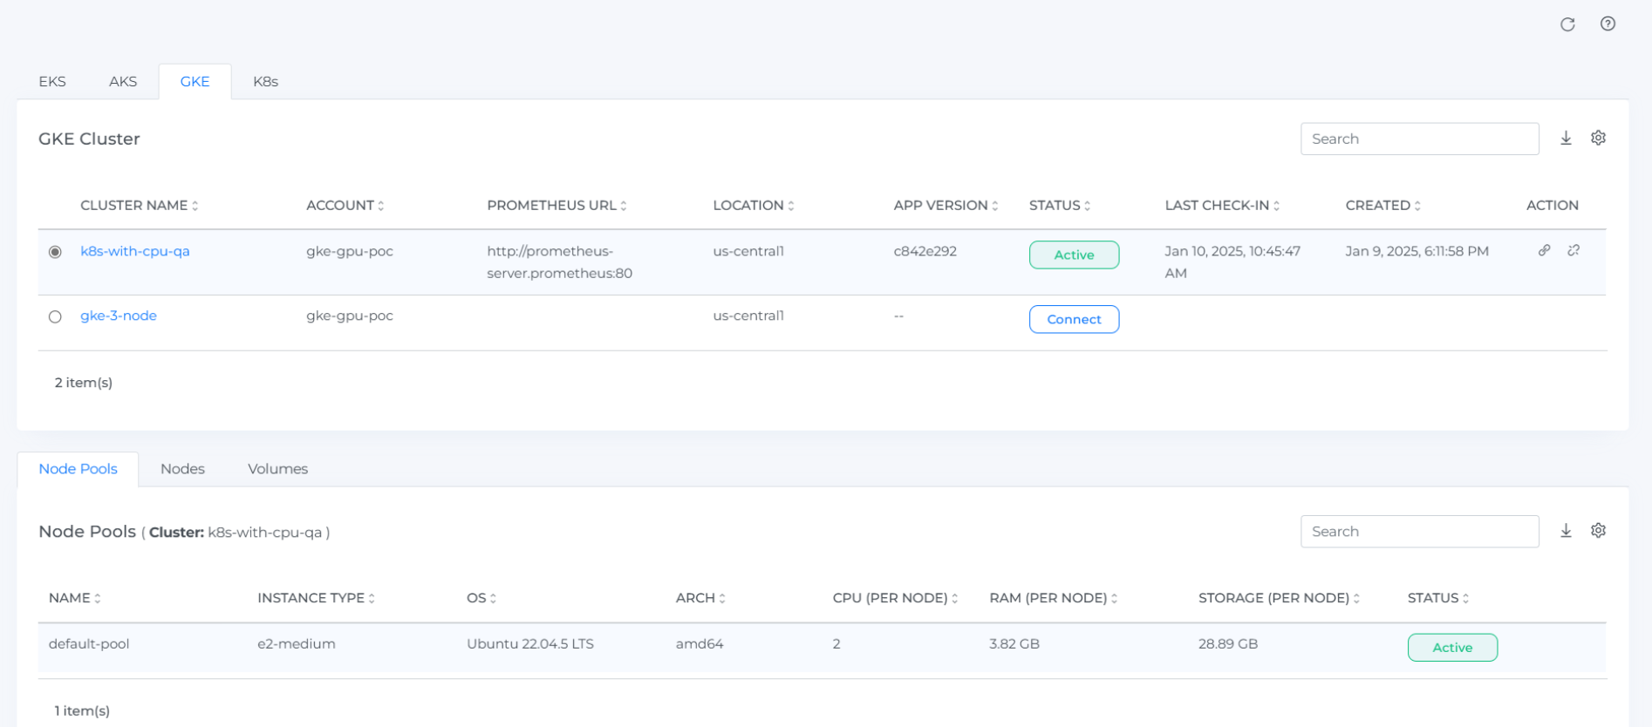This screenshot has width=1652, height=727.
Task: Click the link icon for k8s-with-cpu-qa
Action: [x=1544, y=250]
